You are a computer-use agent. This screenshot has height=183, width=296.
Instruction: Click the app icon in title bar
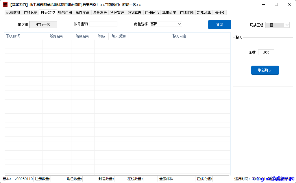pyautogui.click(x=5, y=5)
